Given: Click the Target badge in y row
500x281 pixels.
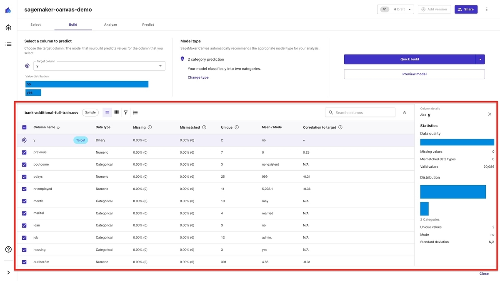Looking at the screenshot, I should [x=81, y=140].
